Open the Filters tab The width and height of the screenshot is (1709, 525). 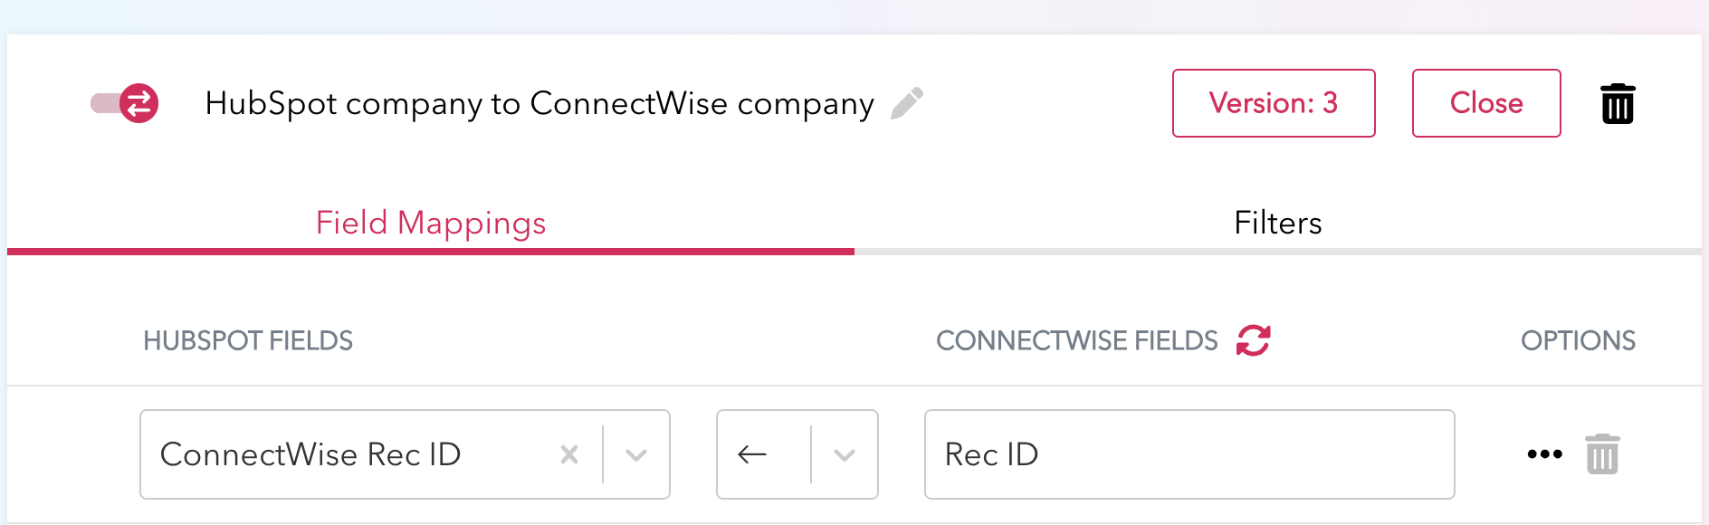point(1277,223)
